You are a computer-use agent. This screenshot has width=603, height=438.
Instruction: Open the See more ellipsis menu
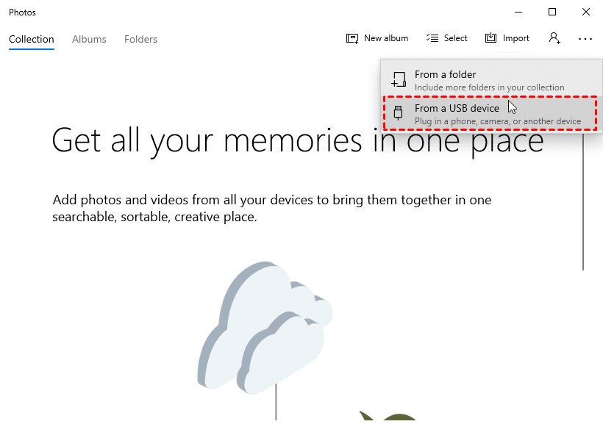585,39
